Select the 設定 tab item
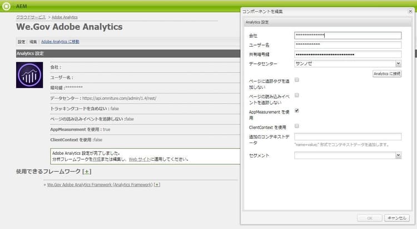 (22, 42)
